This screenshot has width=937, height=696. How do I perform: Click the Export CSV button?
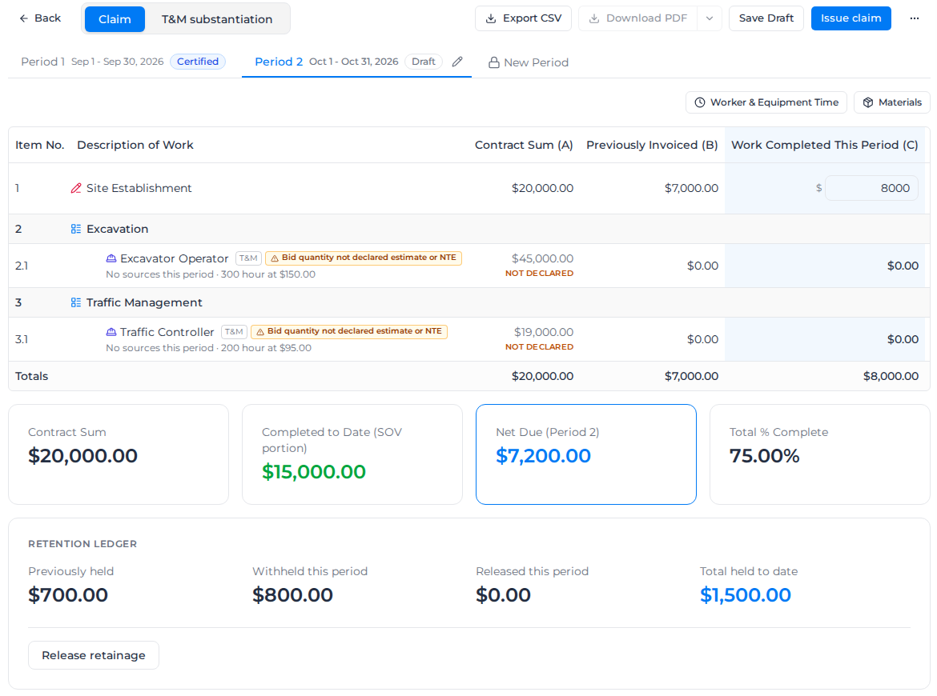pos(523,18)
